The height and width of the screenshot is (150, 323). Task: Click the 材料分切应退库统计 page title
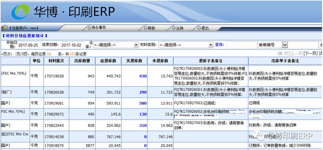click(x=25, y=36)
